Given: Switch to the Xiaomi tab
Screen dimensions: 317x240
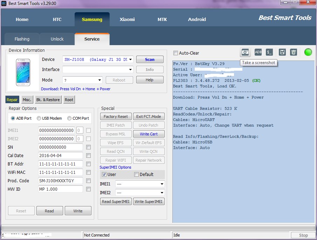Looking at the screenshot, I should click(127, 19).
